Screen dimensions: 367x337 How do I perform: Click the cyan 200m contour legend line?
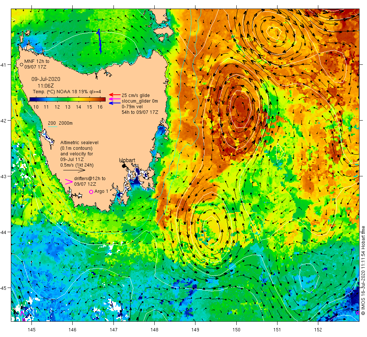click(x=53, y=127)
